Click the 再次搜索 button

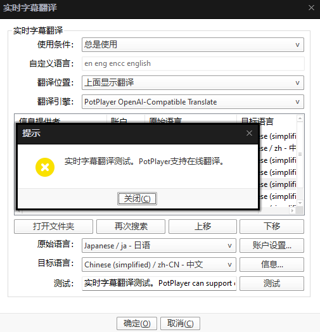[x=131, y=226]
